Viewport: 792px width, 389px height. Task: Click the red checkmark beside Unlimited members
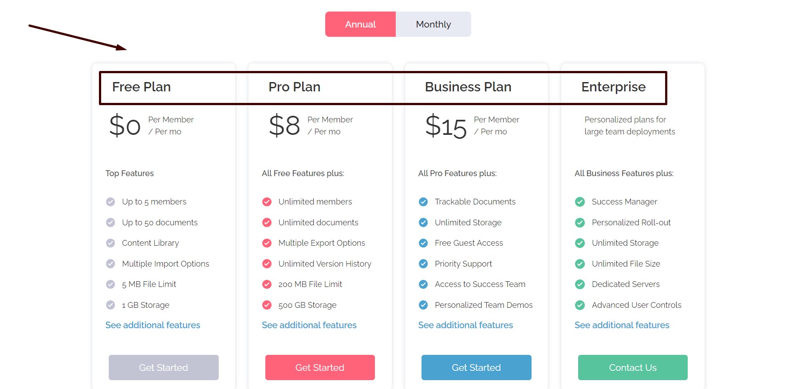pos(267,202)
